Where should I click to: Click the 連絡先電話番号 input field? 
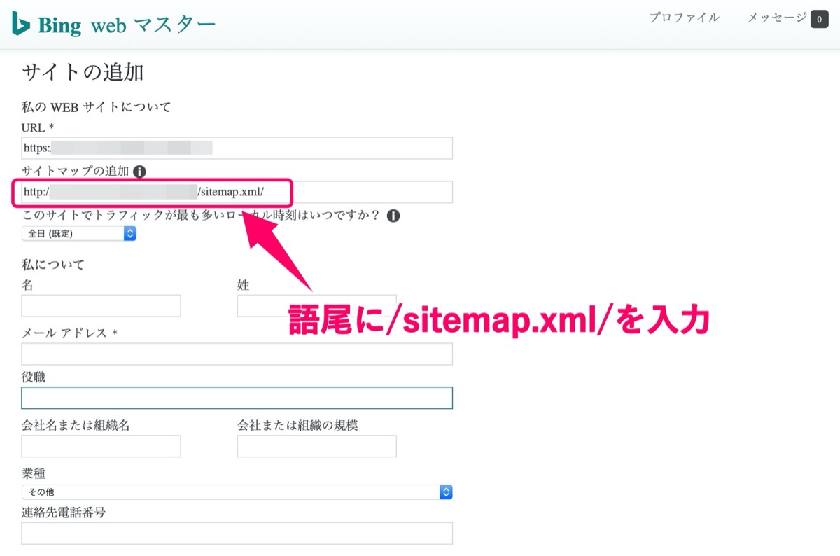(237, 534)
